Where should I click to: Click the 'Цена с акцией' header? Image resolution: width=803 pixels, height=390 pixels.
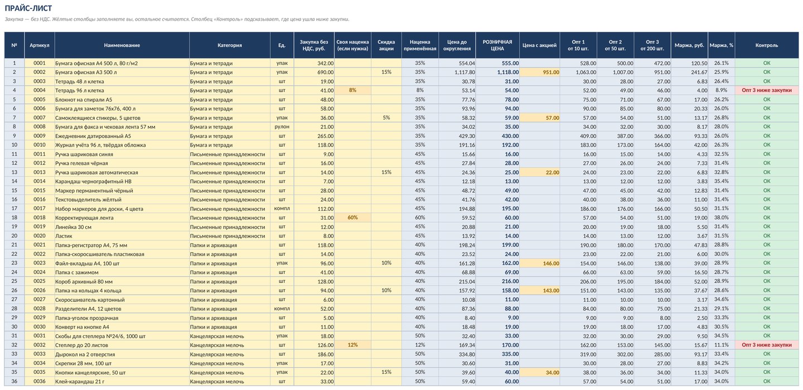(x=540, y=45)
